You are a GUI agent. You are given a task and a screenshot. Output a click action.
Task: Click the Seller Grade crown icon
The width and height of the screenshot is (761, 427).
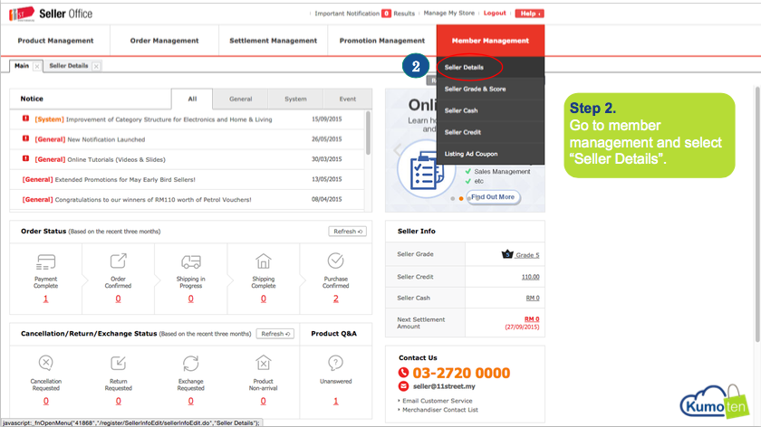(x=507, y=254)
